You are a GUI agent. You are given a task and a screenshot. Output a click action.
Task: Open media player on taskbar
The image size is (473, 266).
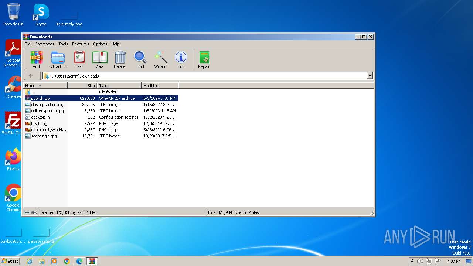coord(54,261)
